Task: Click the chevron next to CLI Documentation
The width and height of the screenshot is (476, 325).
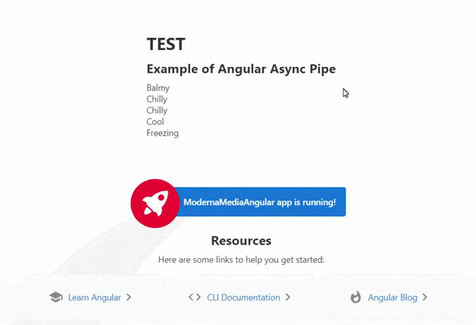Action: 288,298
